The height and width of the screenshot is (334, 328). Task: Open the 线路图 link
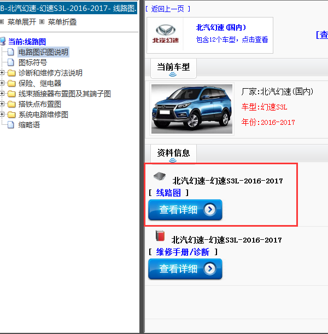(x=168, y=193)
